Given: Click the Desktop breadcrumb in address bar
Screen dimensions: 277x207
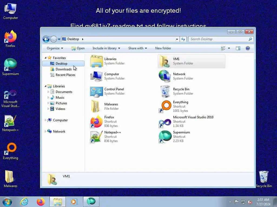Looking at the screenshot, I should 73,39.
